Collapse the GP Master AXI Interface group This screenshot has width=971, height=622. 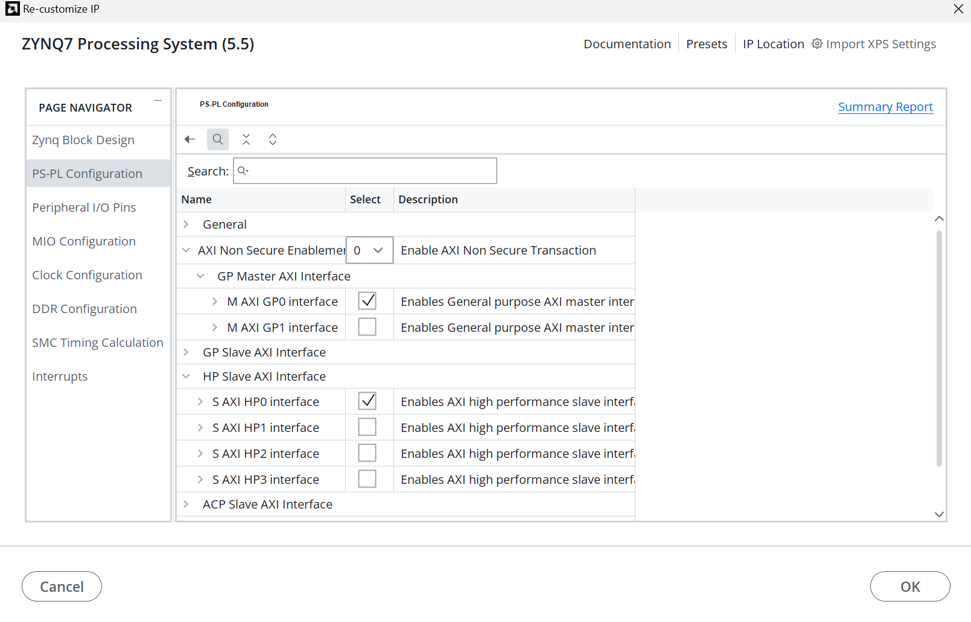(x=200, y=276)
